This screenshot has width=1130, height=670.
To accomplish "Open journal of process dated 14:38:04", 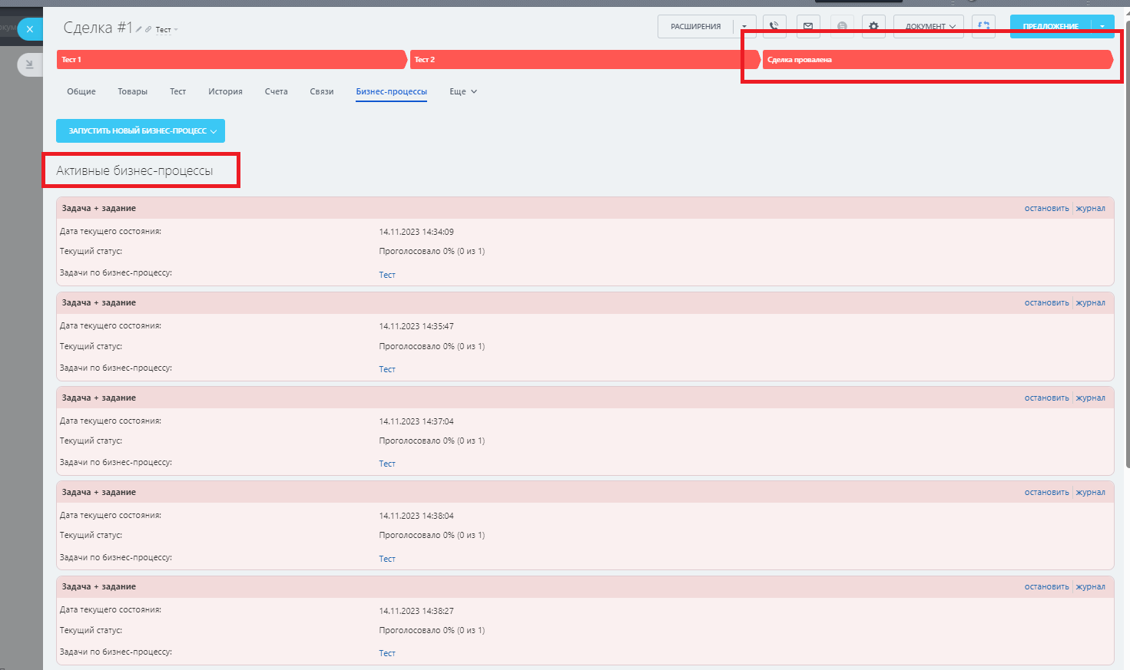I will click(1090, 493).
